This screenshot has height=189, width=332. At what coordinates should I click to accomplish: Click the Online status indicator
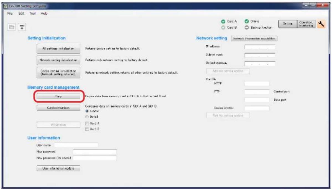point(246,21)
